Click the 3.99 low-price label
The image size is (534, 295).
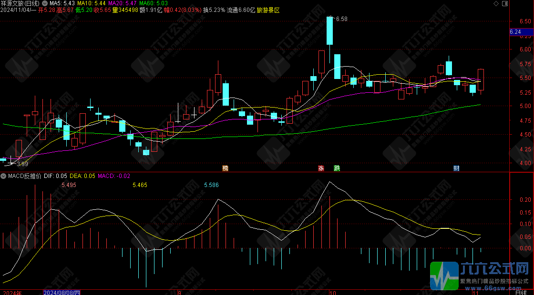pyautogui.click(x=22, y=164)
